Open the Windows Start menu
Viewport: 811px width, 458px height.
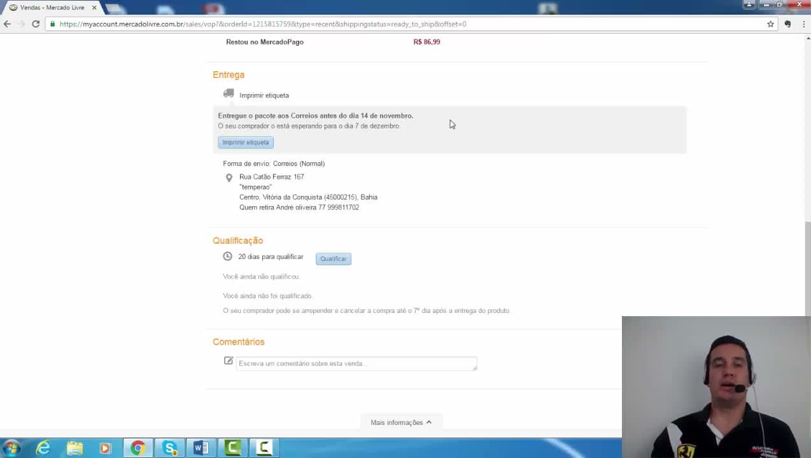(x=11, y=448)
